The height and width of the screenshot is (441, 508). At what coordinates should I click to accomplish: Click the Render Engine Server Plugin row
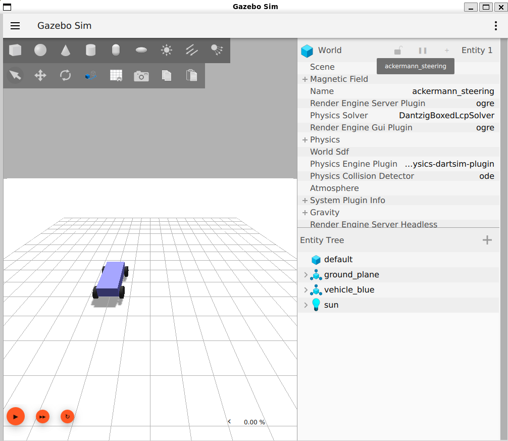[x=398, y=104]
